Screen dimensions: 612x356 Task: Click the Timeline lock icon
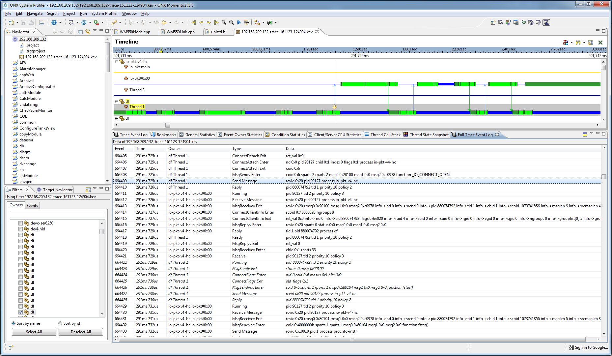point(591,43)
